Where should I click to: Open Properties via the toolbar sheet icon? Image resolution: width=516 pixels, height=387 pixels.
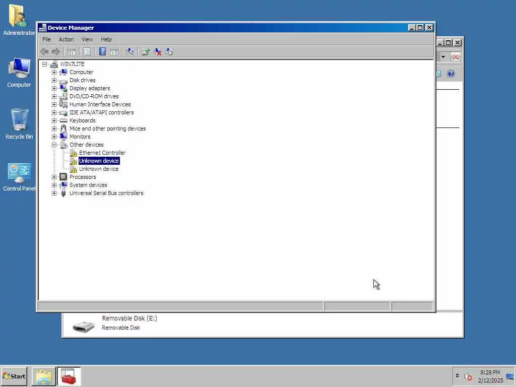pyautogui.click(x=87, y=52)
